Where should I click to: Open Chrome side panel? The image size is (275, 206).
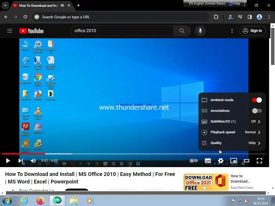pyautogui.click(x=249, y=17)
